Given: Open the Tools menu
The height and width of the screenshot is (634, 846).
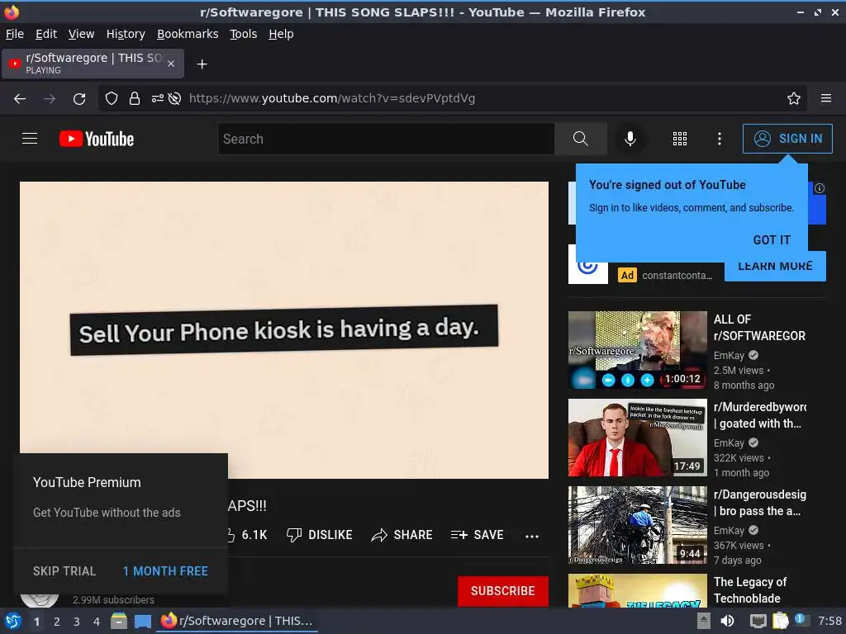Looking at the screenshot, I should coord(244,34).
